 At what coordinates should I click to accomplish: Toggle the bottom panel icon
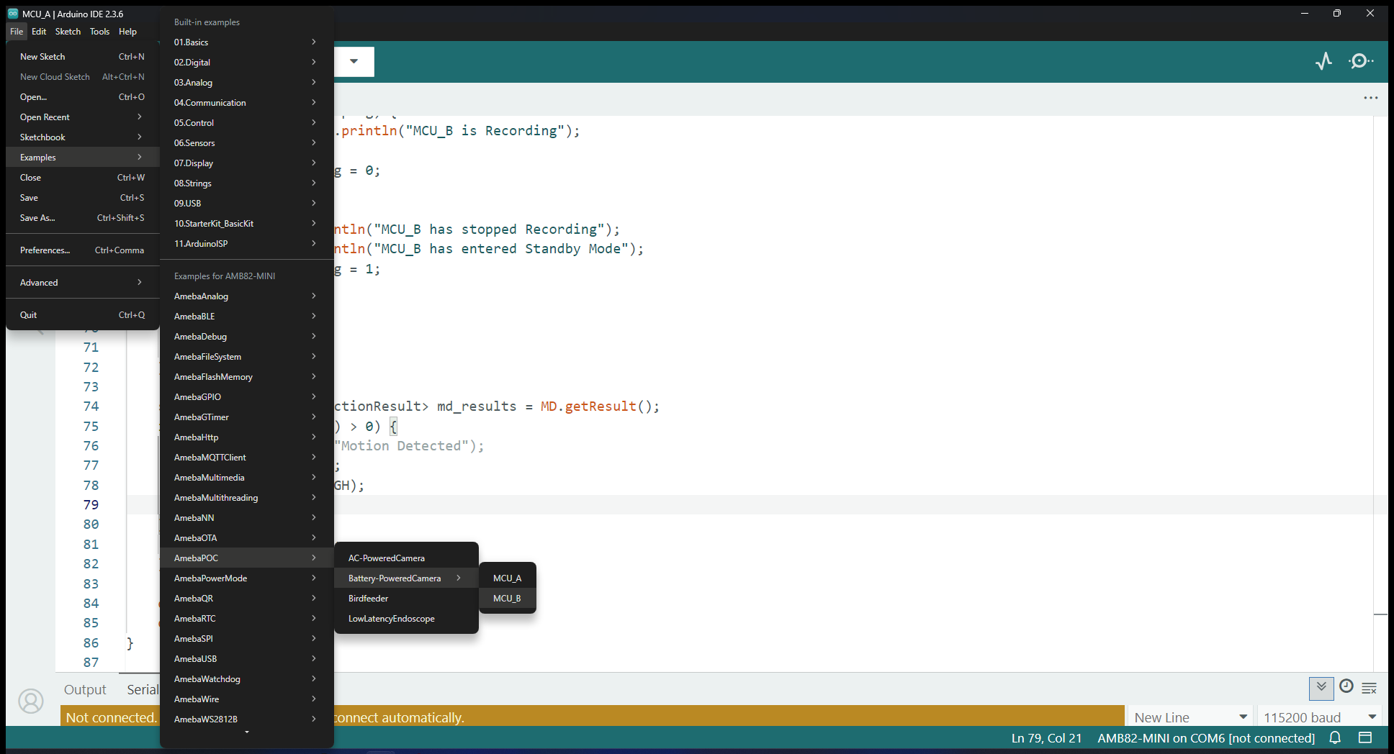tap(1365, 737)
